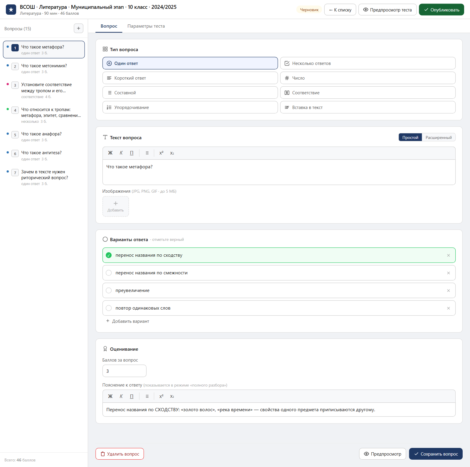470x467 pixels.
Task: Choose 'Один ответ' question type
Action: (x=190, y=63)
